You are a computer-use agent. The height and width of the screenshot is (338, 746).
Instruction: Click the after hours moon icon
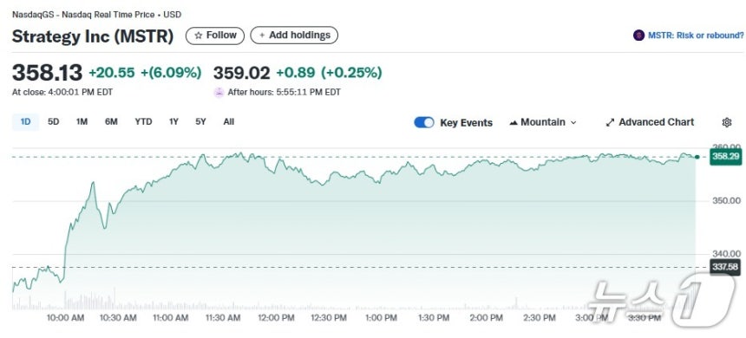219,92
